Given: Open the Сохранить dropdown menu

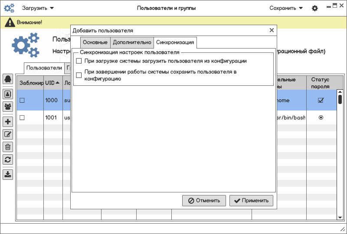Looking at the screenshot, I should [286, 8].
